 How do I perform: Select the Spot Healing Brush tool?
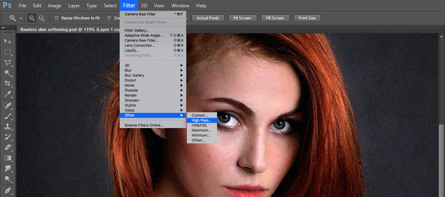point(7,106)
